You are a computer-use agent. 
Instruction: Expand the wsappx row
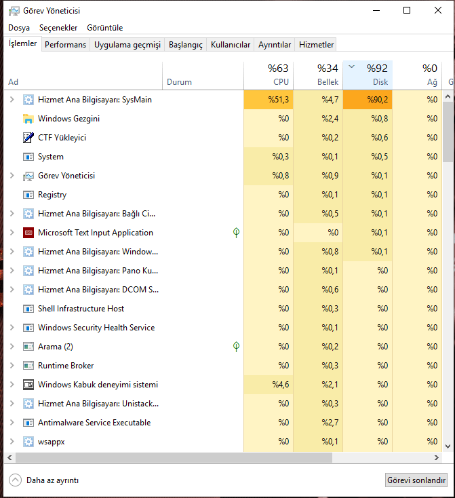pos(12,442)
